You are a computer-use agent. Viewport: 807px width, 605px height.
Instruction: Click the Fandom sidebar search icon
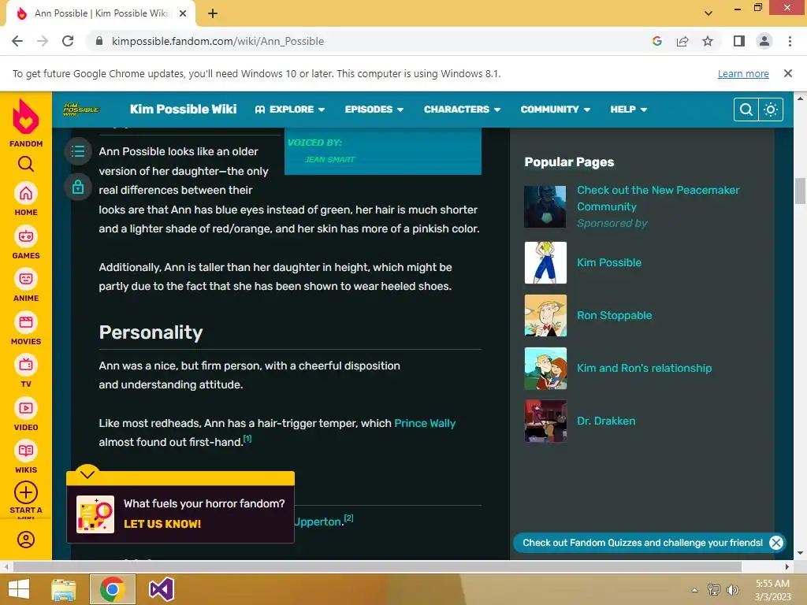pyautogui.click(x=26, y=164)
